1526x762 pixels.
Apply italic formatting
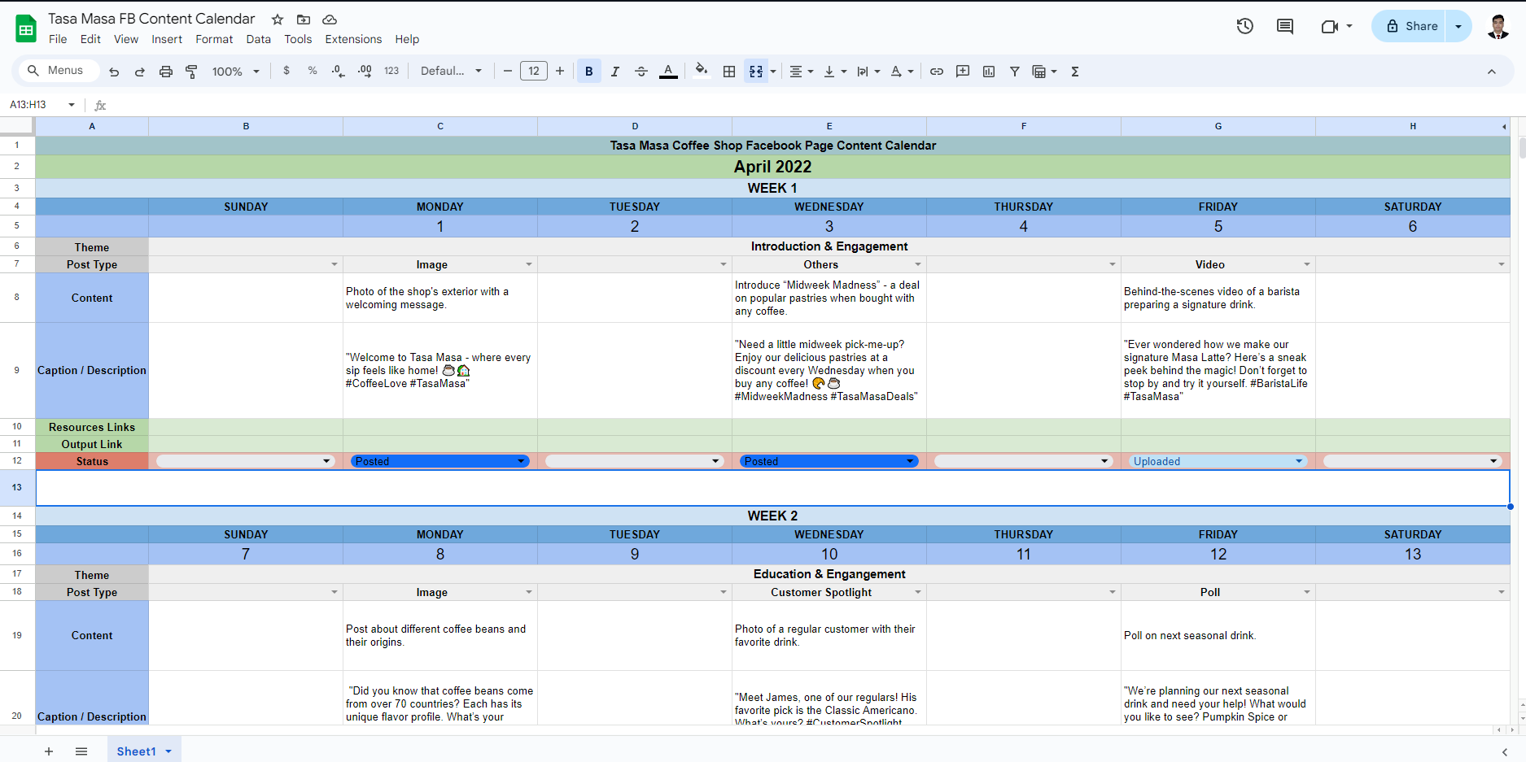click(615, 72)
